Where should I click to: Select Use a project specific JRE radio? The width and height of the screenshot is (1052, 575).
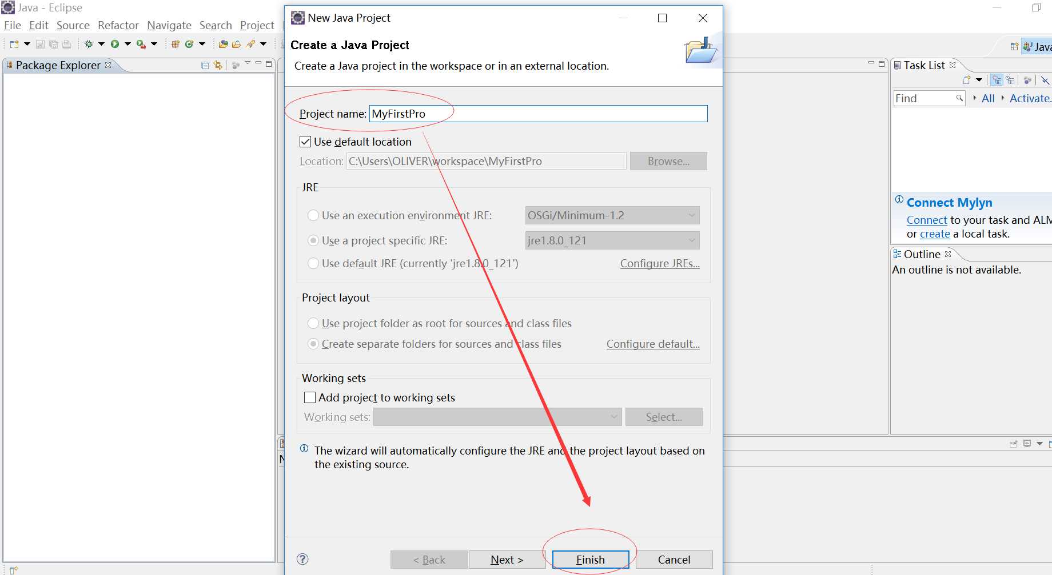(x=313, y=240)
